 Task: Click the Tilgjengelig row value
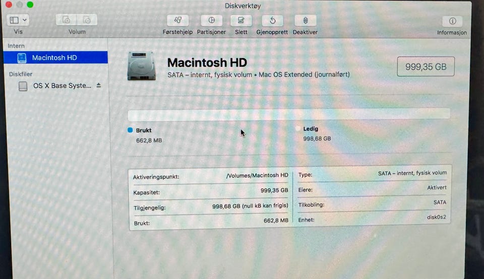(x=250, y=206)
